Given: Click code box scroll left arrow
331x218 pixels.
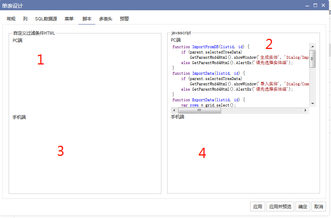Looking at the screenshot, I should coord(174,110).
